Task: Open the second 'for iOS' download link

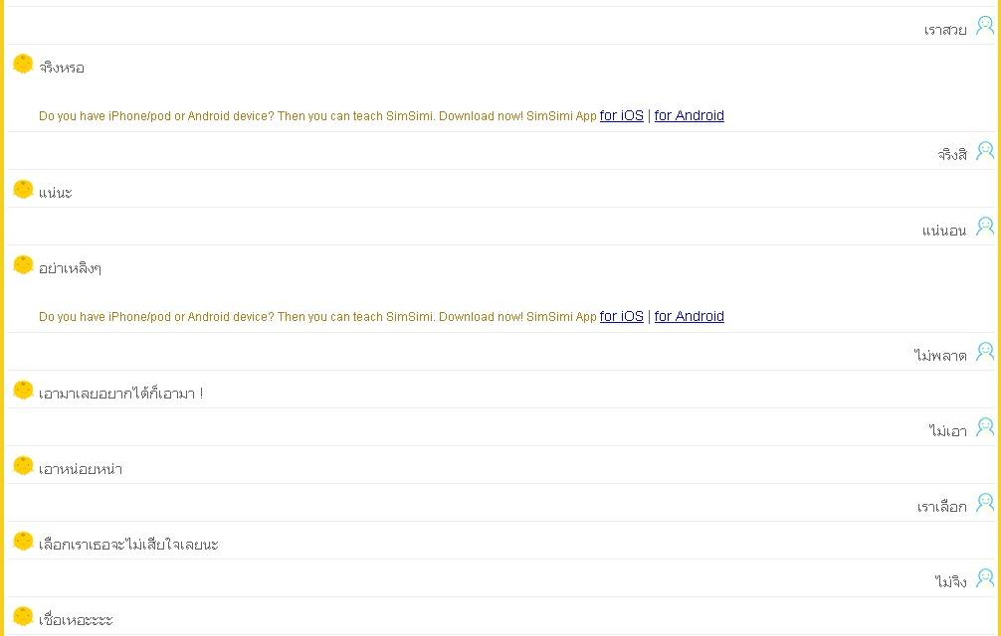Action: (x=621, y=316)
